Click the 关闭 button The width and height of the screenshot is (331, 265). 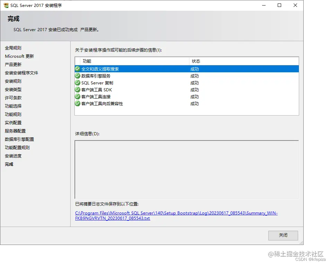pos(283,235)
